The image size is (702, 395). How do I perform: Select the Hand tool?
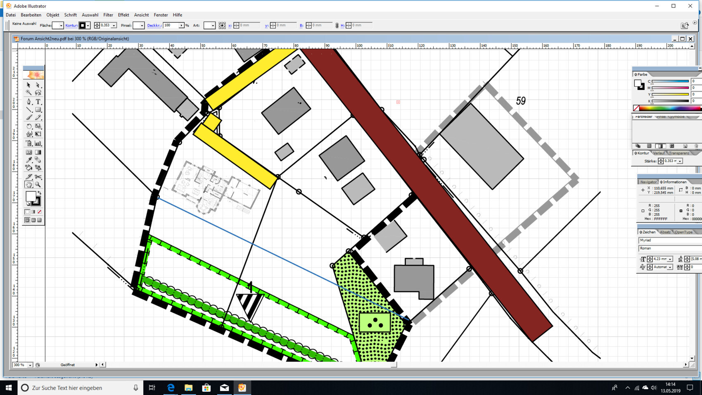pyautogui.click(x=28, y=185)
